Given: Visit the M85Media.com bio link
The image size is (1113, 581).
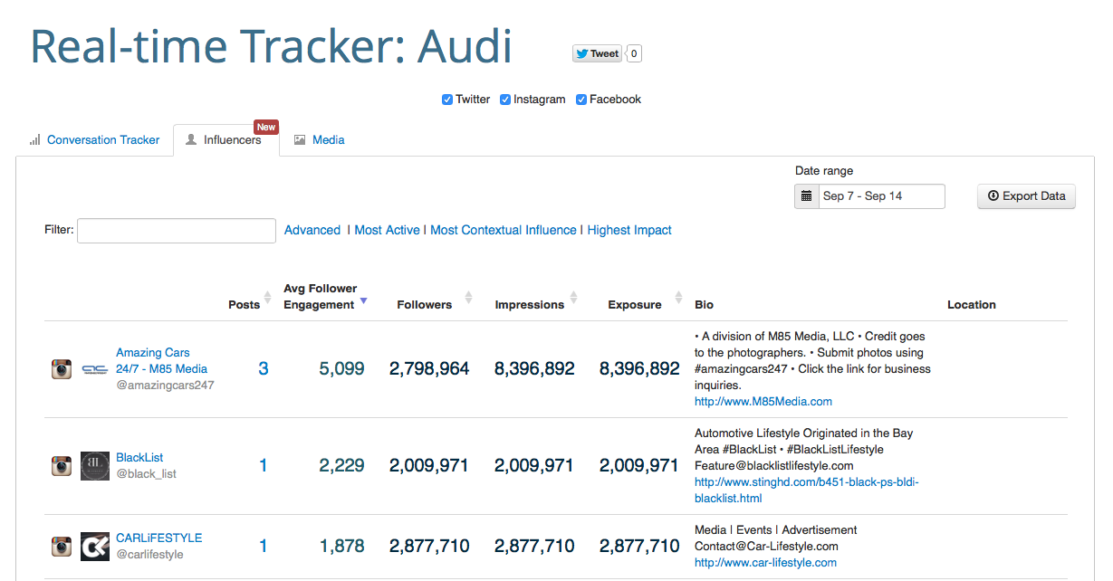Looking at the screenshot, I should pos(763,402).
